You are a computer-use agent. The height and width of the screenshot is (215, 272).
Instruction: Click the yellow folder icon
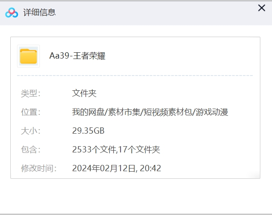[28, 56]
